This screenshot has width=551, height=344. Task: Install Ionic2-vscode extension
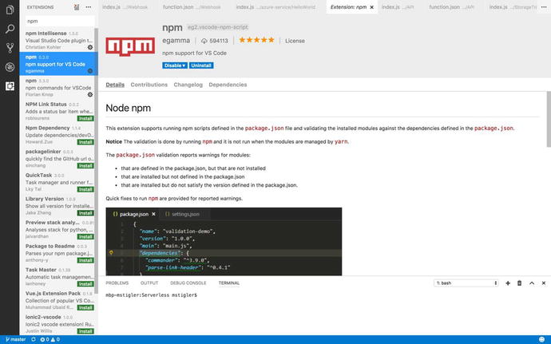click(x=85, y=331)
